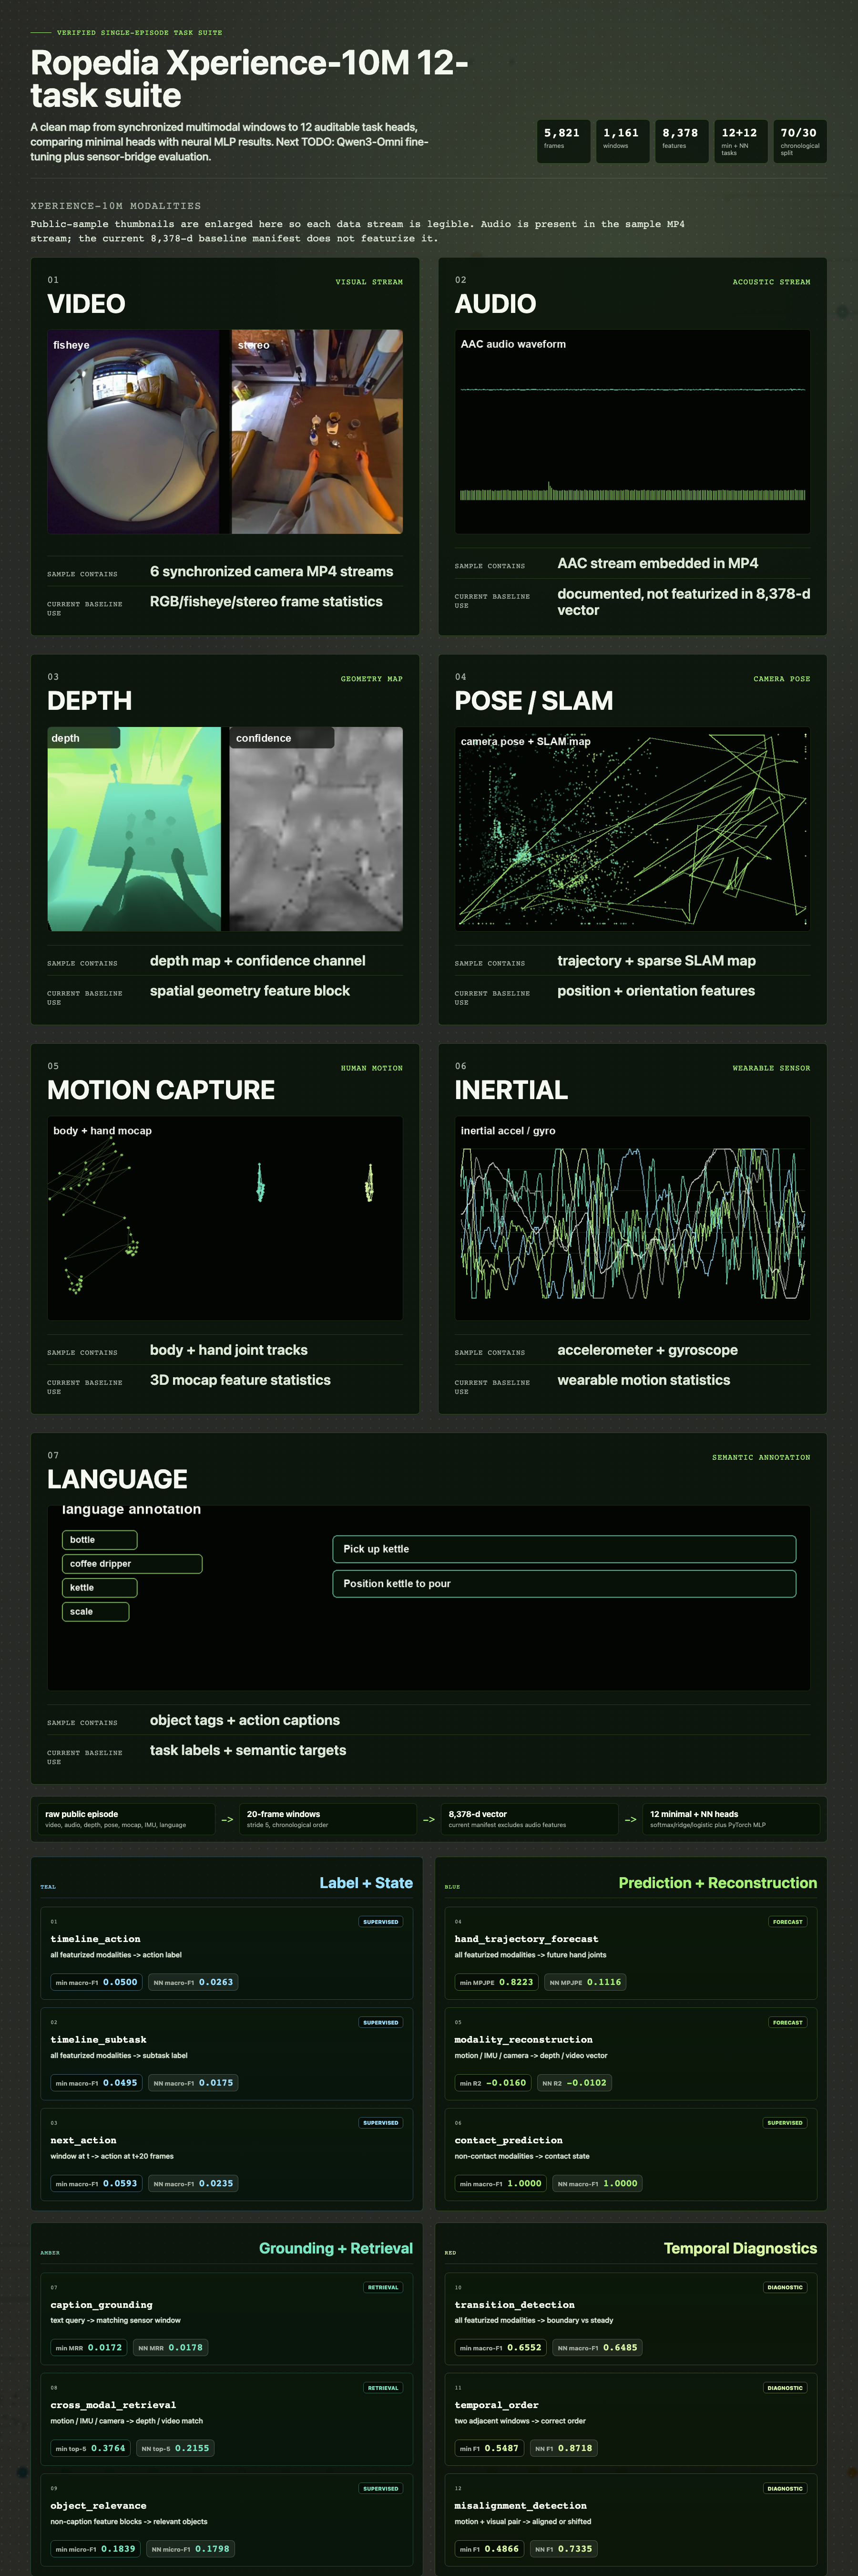Click the 'NN MPJPE 0.1116' metric chip

(x=585, y=1982)
